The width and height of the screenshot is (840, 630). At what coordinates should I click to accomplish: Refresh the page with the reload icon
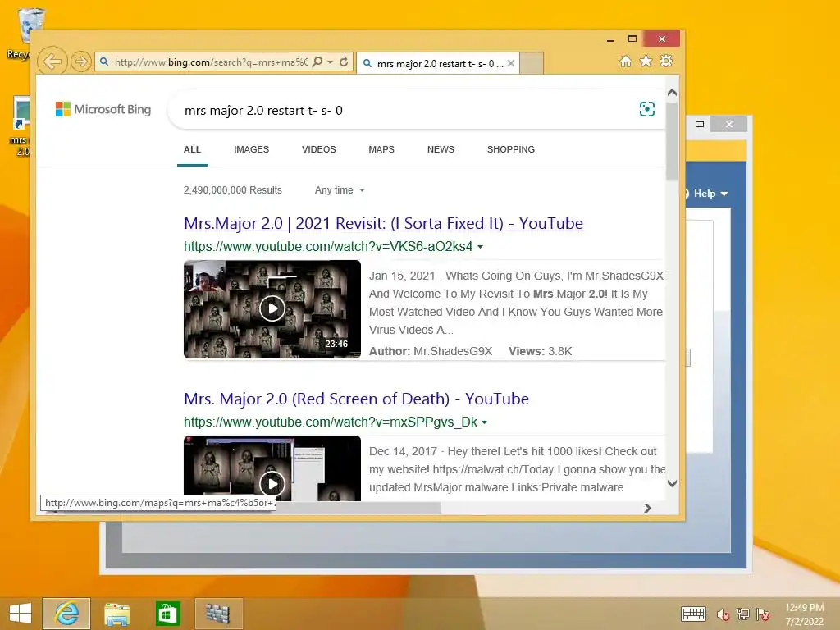(344, 62)
